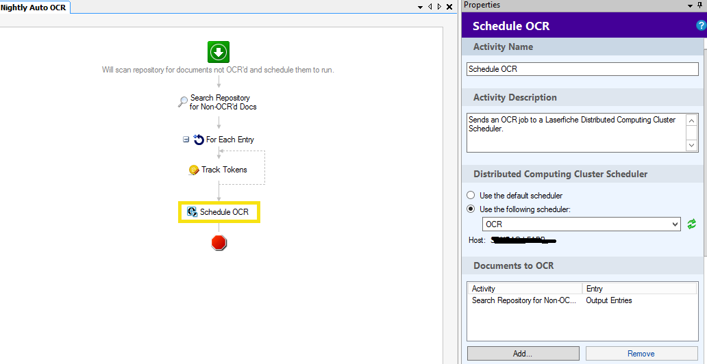Image resolution: width=707 pixels, height=364 pixels.
Task: Click the Remove button
Action: [x=641, y=354]
